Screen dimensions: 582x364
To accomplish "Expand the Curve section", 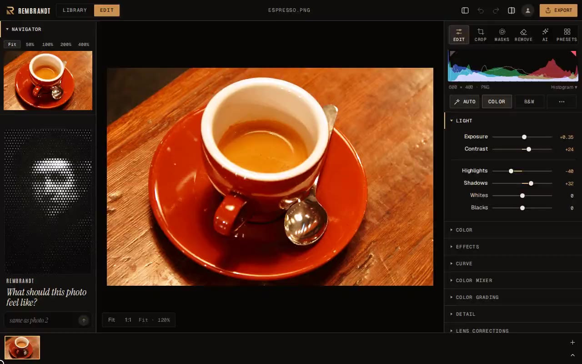I will 513,263.
